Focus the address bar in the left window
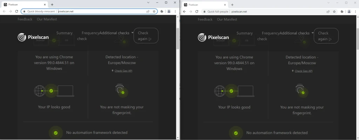Viewport: 359px width, 140px height. 89,11
